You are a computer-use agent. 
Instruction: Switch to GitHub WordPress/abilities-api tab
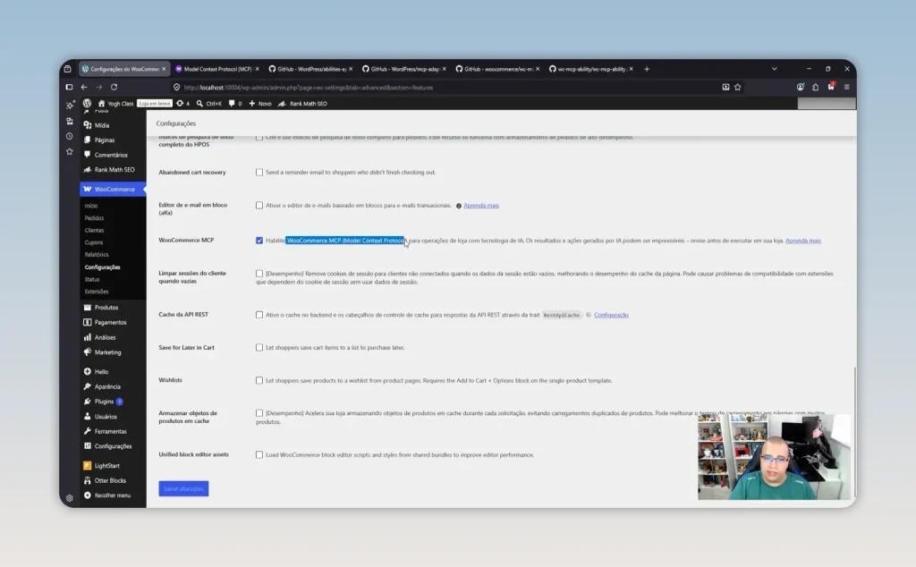click(310, 69)
